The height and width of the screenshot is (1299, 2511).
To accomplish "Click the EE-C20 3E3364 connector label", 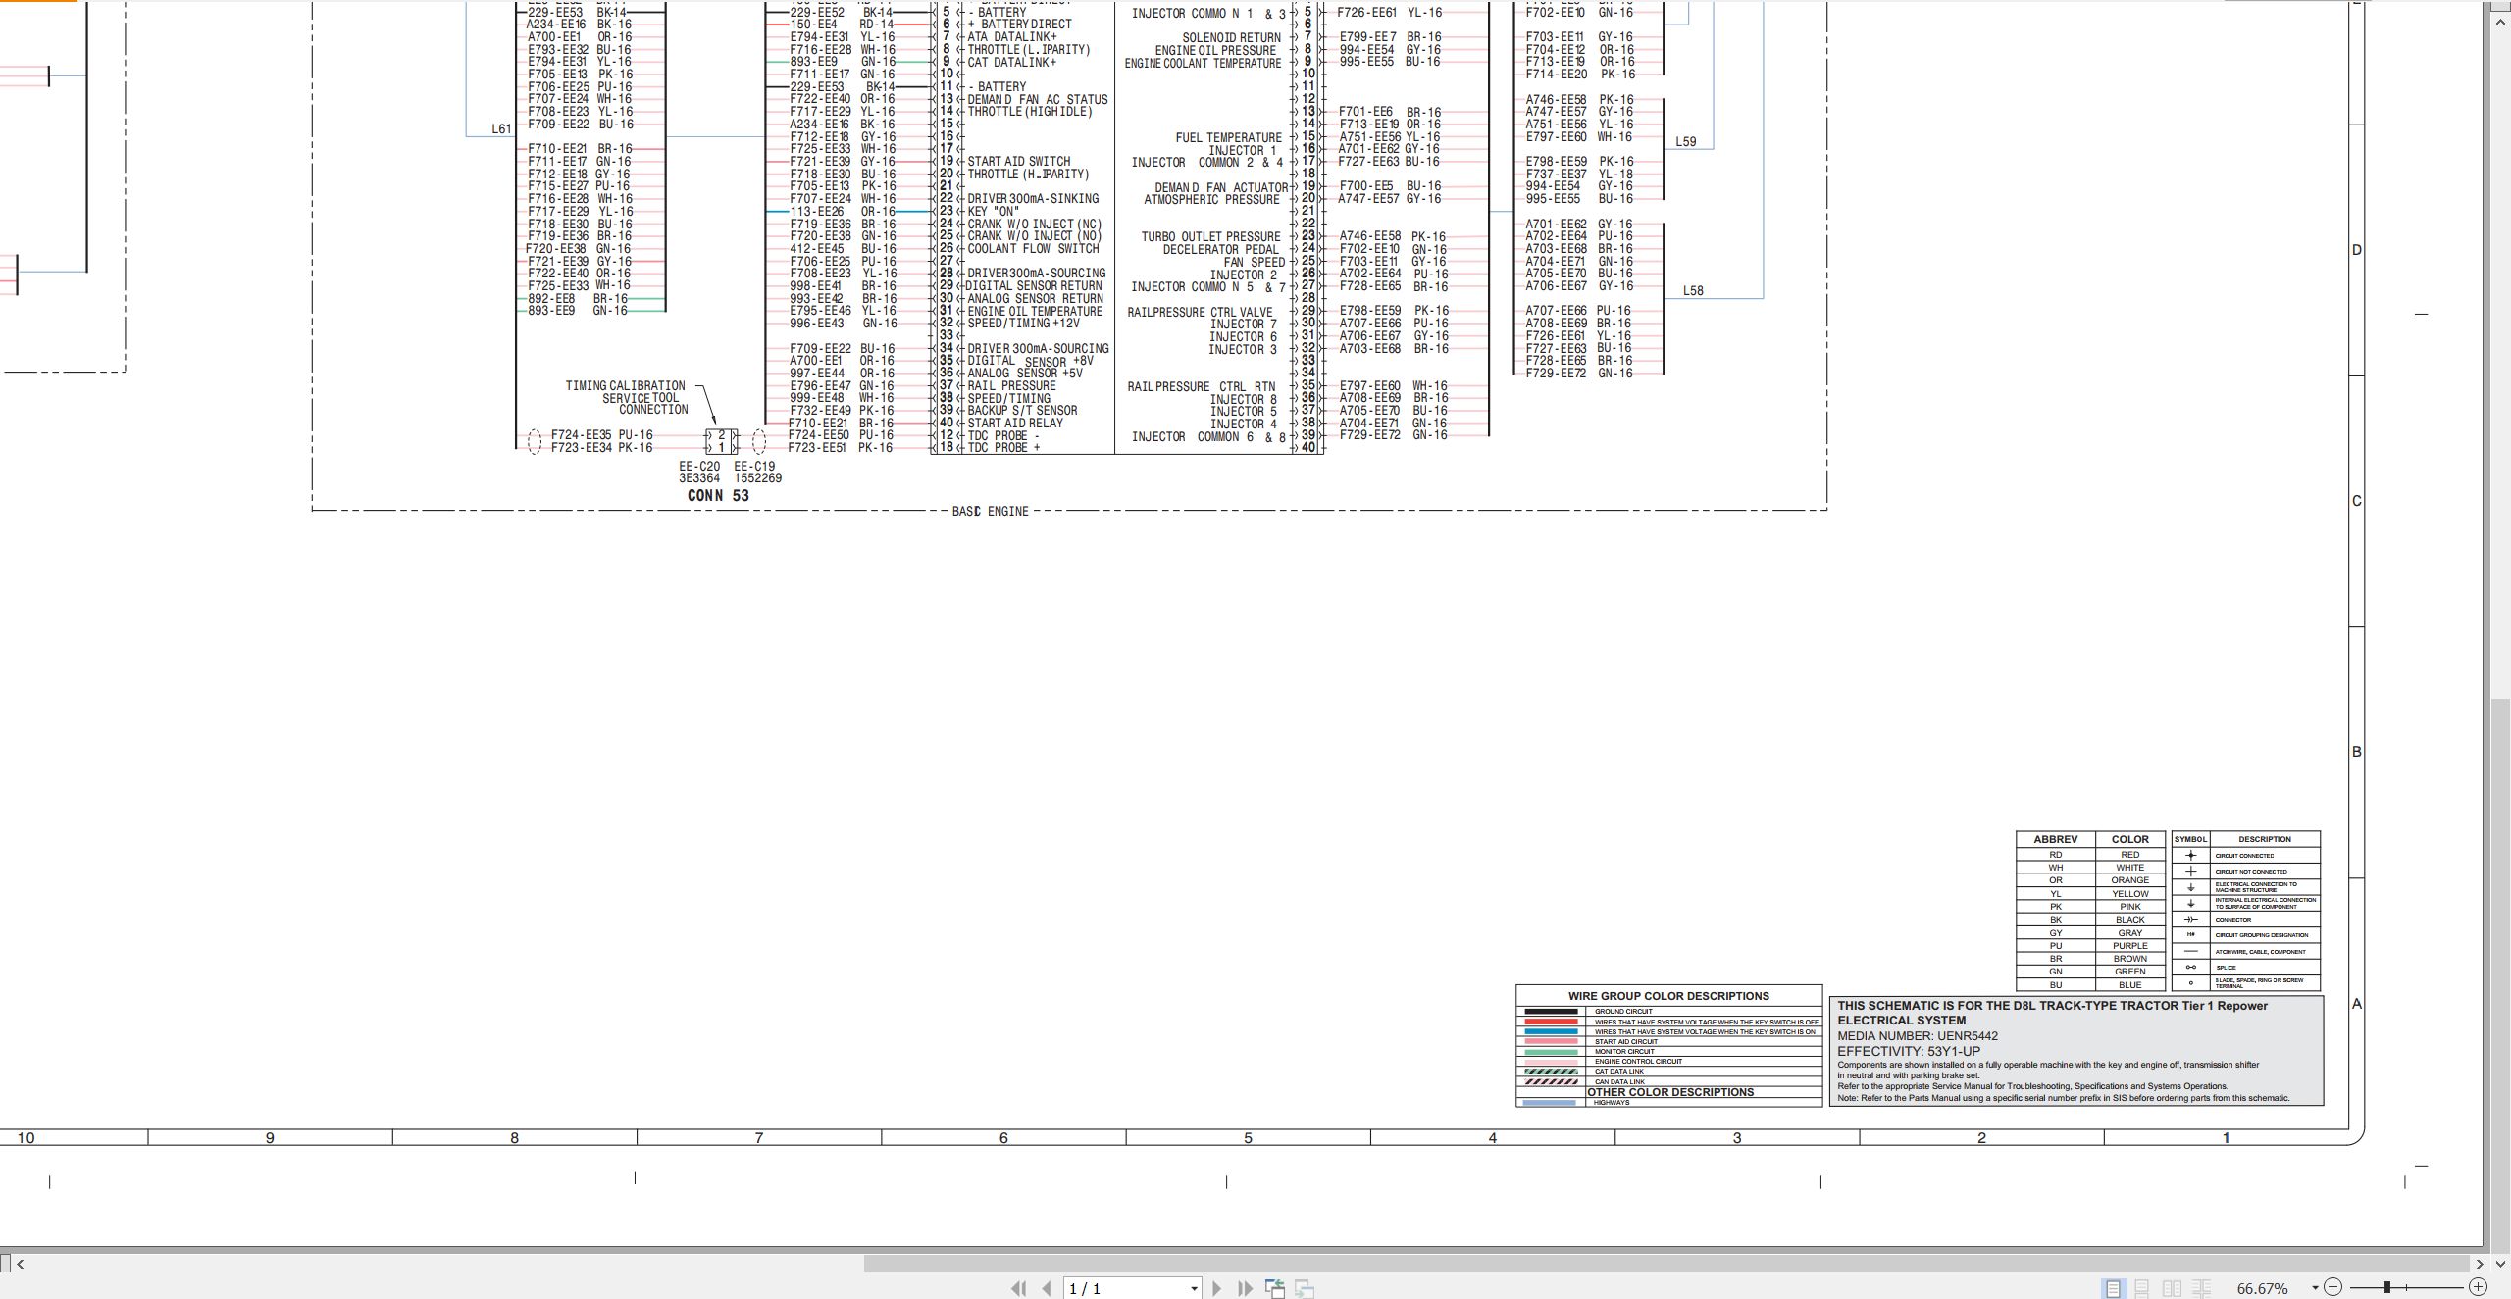I will 699,473.
